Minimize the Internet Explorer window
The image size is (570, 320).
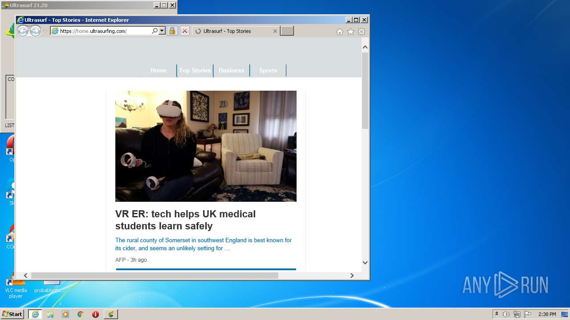tap(348, 20)
